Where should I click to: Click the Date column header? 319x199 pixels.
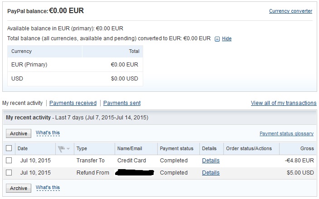click(x=23, y=148)
